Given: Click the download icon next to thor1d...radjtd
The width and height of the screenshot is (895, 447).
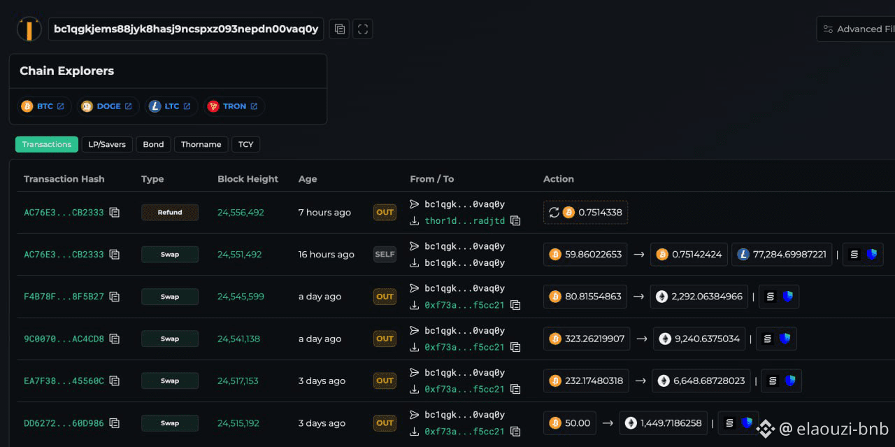Looking at the screenshot, I should tap(415, 220).
